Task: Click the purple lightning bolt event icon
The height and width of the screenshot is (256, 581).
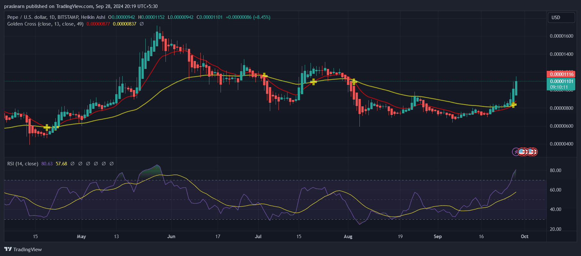Action: point(515,152)
